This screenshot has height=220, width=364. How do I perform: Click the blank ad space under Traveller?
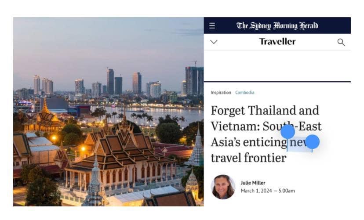(277, 66)
